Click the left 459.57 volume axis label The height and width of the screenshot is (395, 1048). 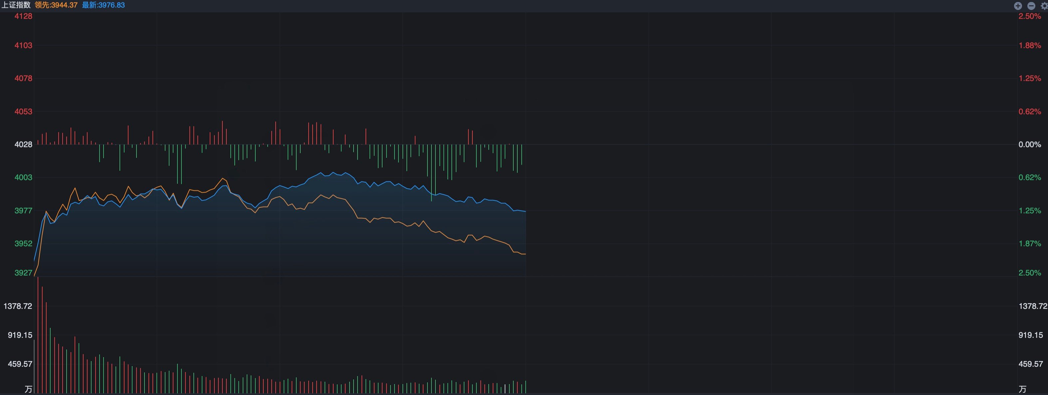point(20,364)
